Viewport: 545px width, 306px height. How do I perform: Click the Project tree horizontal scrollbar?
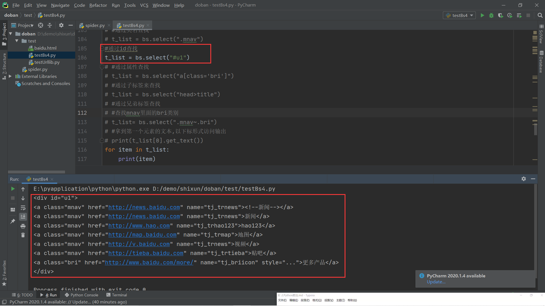pyautogui.click(x=36, y=172)
